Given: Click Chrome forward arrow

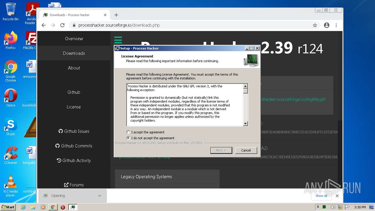Looking at the screenshot, I should pos(53,25).
